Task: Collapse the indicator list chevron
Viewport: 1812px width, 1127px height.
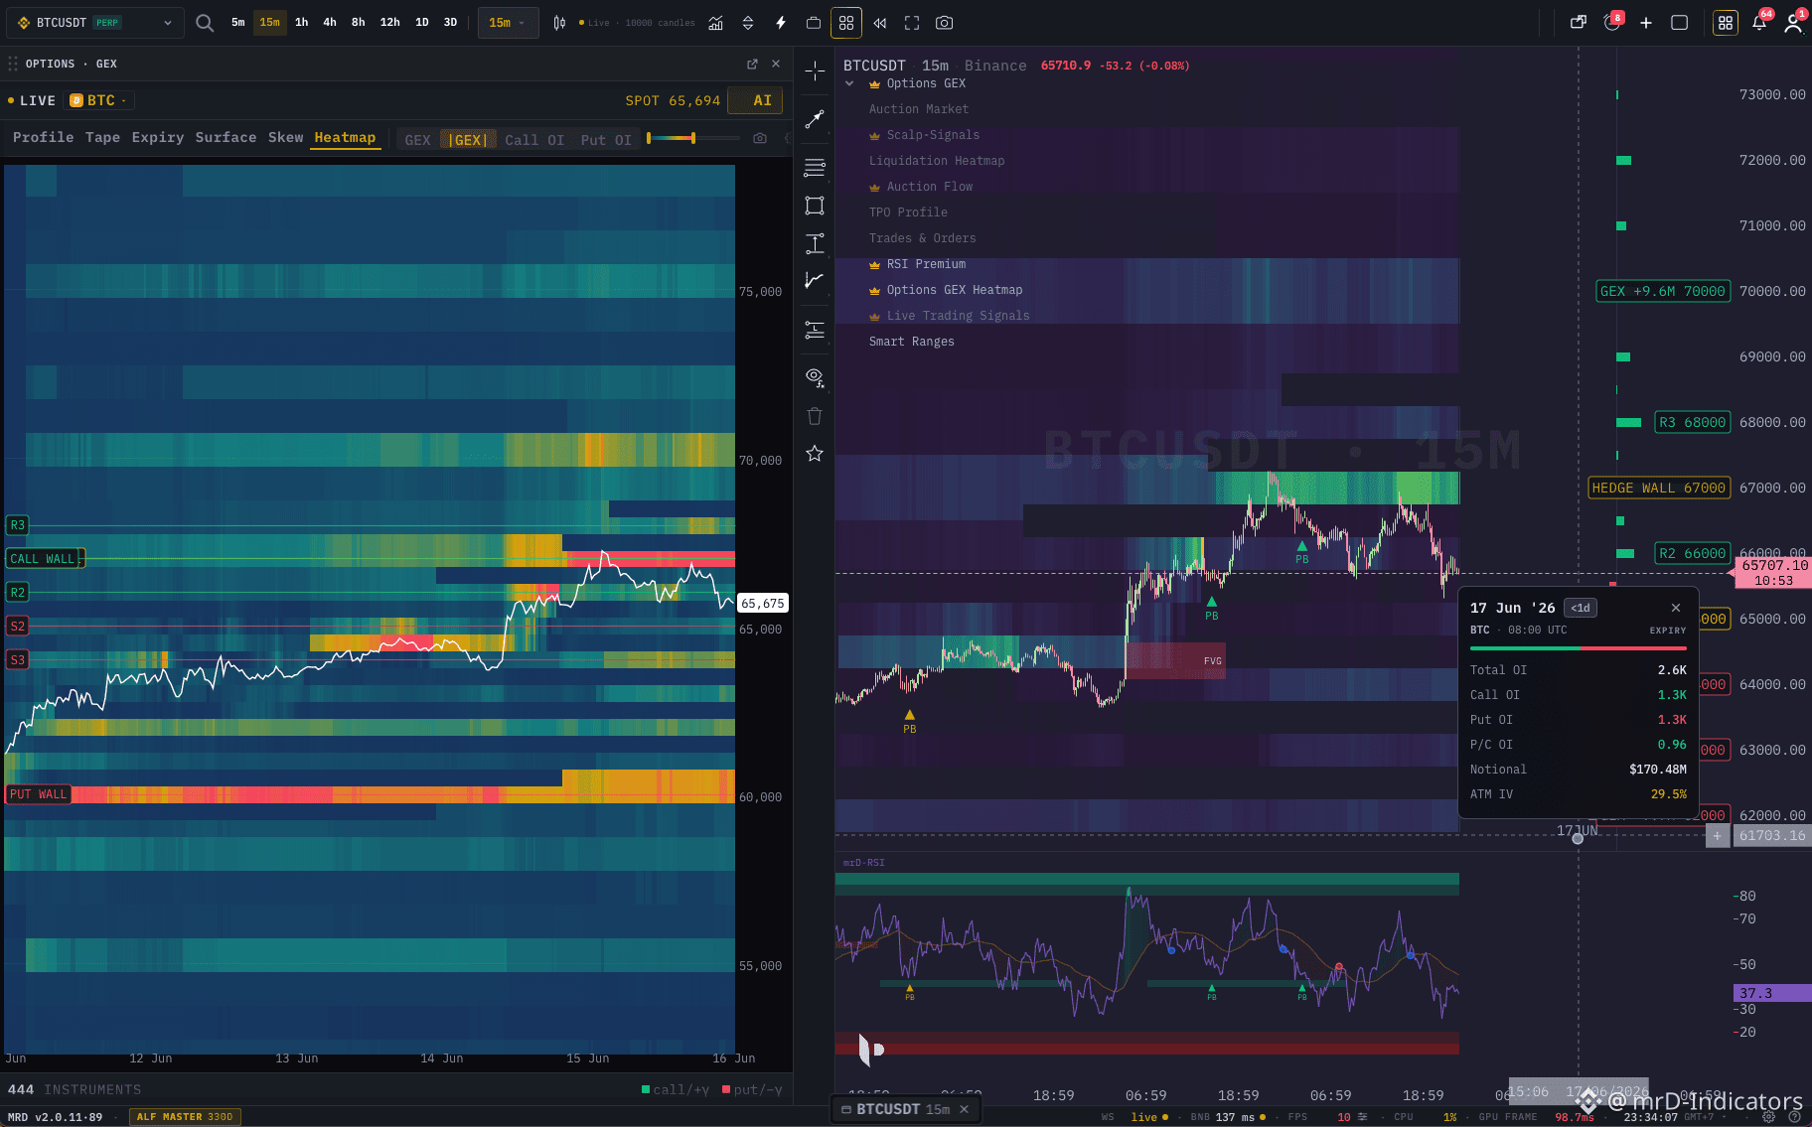Action: [x=849, y=83]
